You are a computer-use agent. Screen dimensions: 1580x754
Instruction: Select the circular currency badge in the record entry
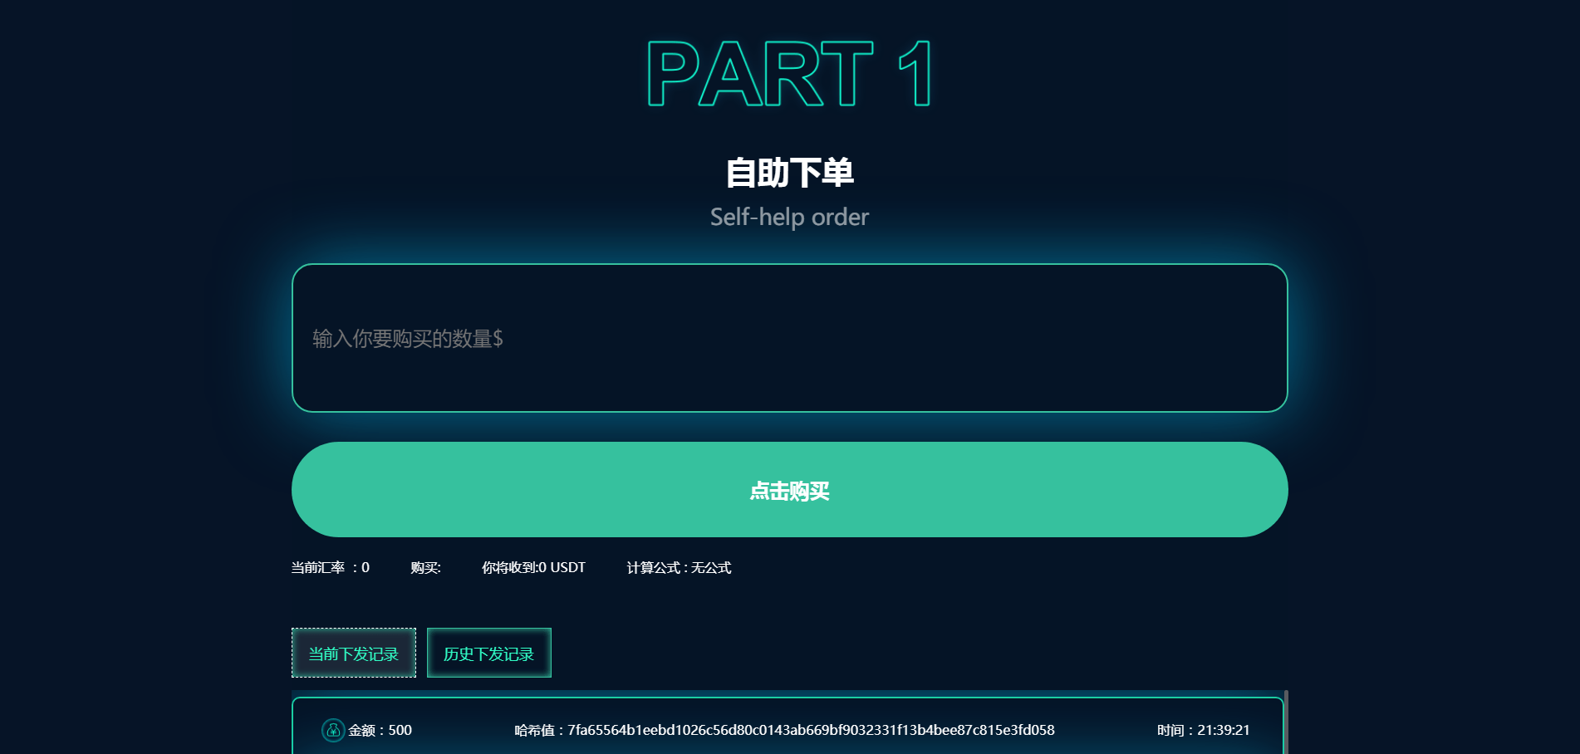pyautogui.click(x=332, y=730)
